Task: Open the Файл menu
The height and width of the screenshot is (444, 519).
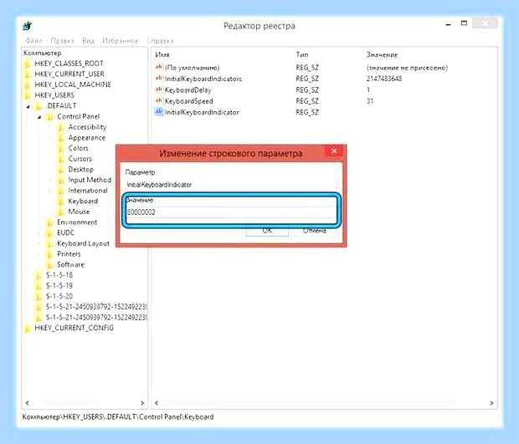Action: [33, 41]
